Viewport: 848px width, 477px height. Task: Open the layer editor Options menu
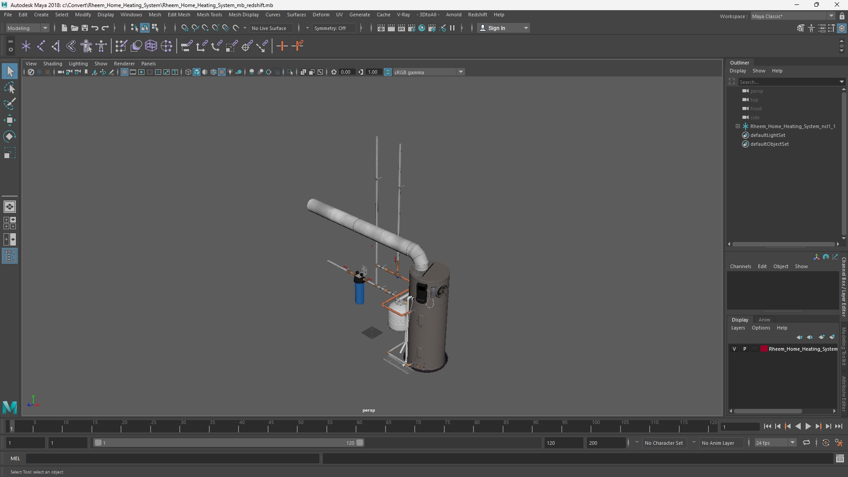[x=761, y=328]
